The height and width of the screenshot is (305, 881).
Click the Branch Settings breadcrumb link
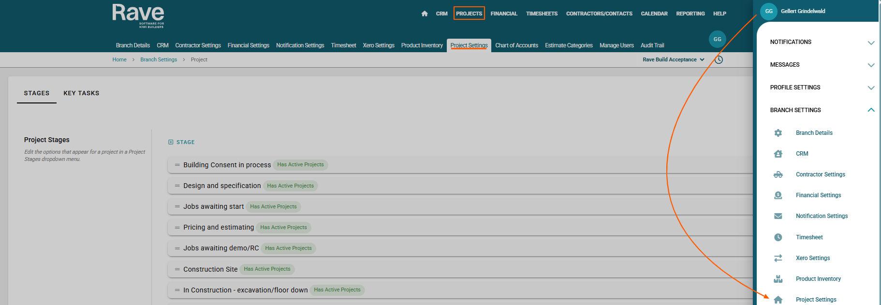[x=159, y=60]
